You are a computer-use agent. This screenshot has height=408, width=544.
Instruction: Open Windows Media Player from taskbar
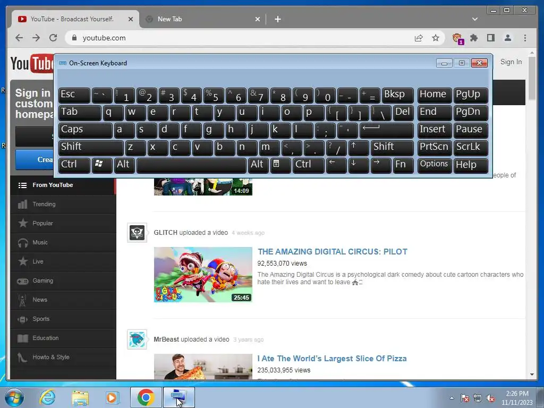tap(112, 397)
